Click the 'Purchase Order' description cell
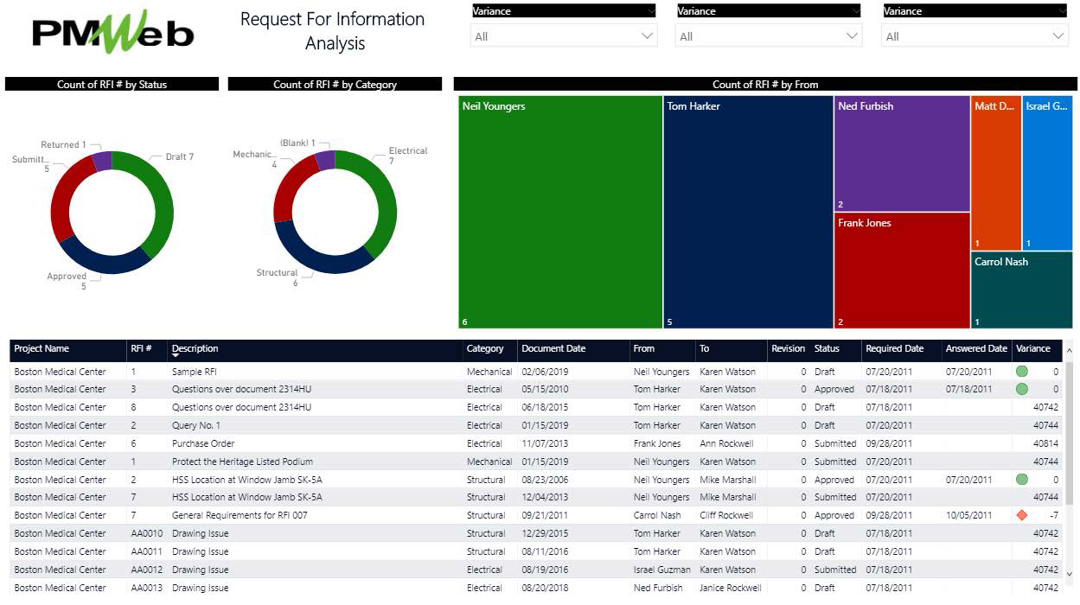Image resolution: width=1080 pixels, height=605 pixels. [203, 443]
